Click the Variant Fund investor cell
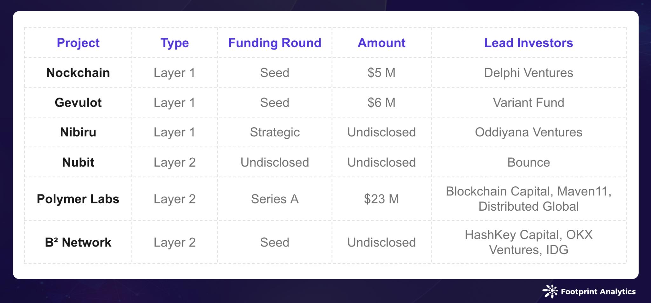Viewport: 651px width, 303px height. click(529, 102)
